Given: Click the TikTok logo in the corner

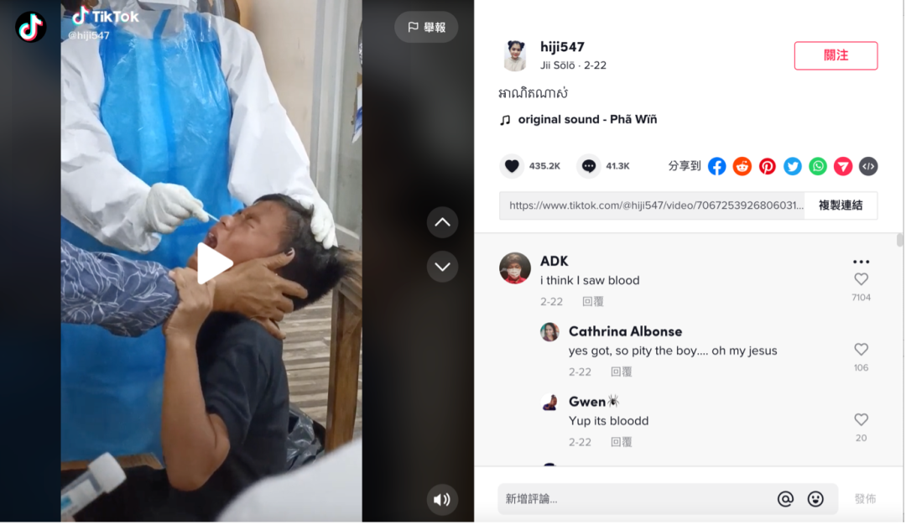Looking at the screenshot, I should pos(31,27).
